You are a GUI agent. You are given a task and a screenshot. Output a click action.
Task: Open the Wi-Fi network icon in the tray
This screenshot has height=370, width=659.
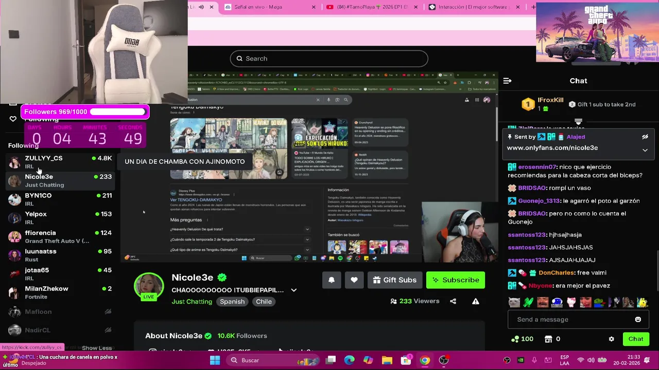[581, 360]
